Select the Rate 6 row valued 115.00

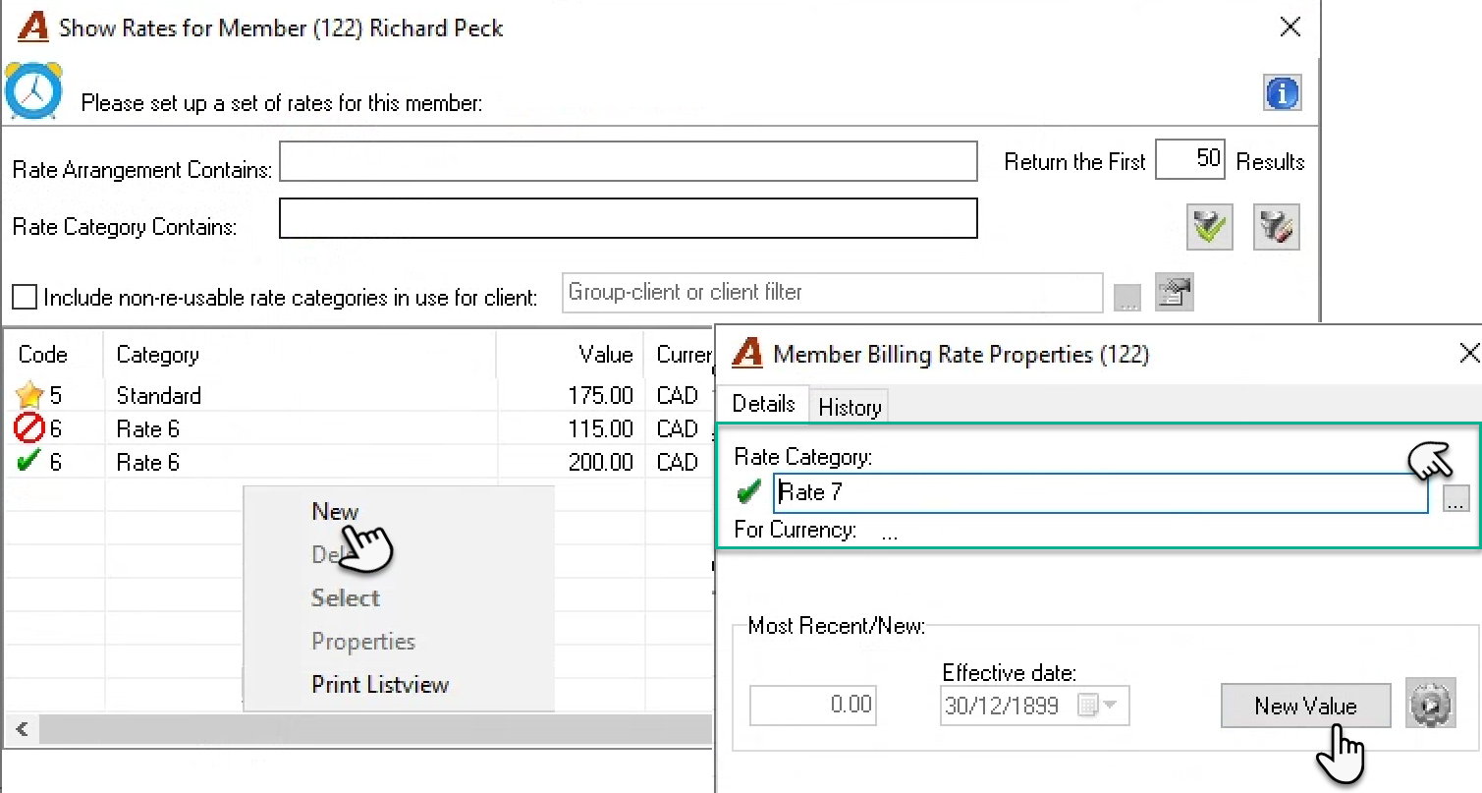pyautogui.click(x=359, y=429)
